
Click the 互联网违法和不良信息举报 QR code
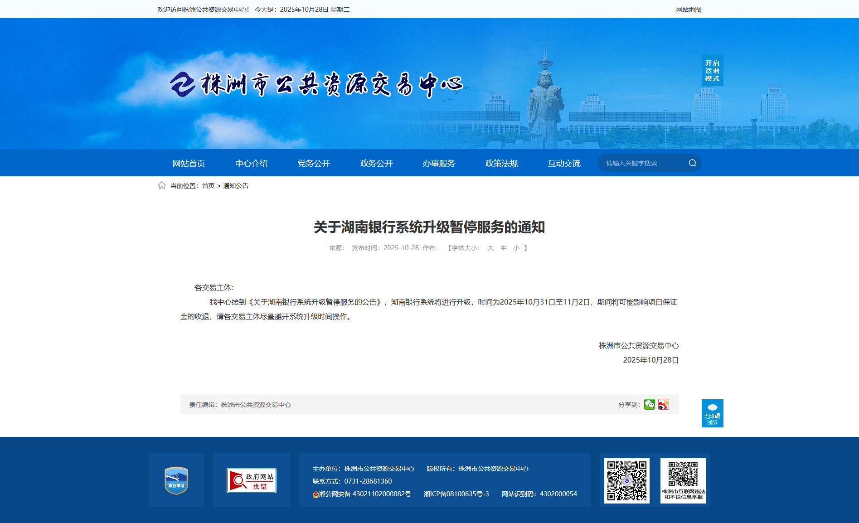coord(683,480)
